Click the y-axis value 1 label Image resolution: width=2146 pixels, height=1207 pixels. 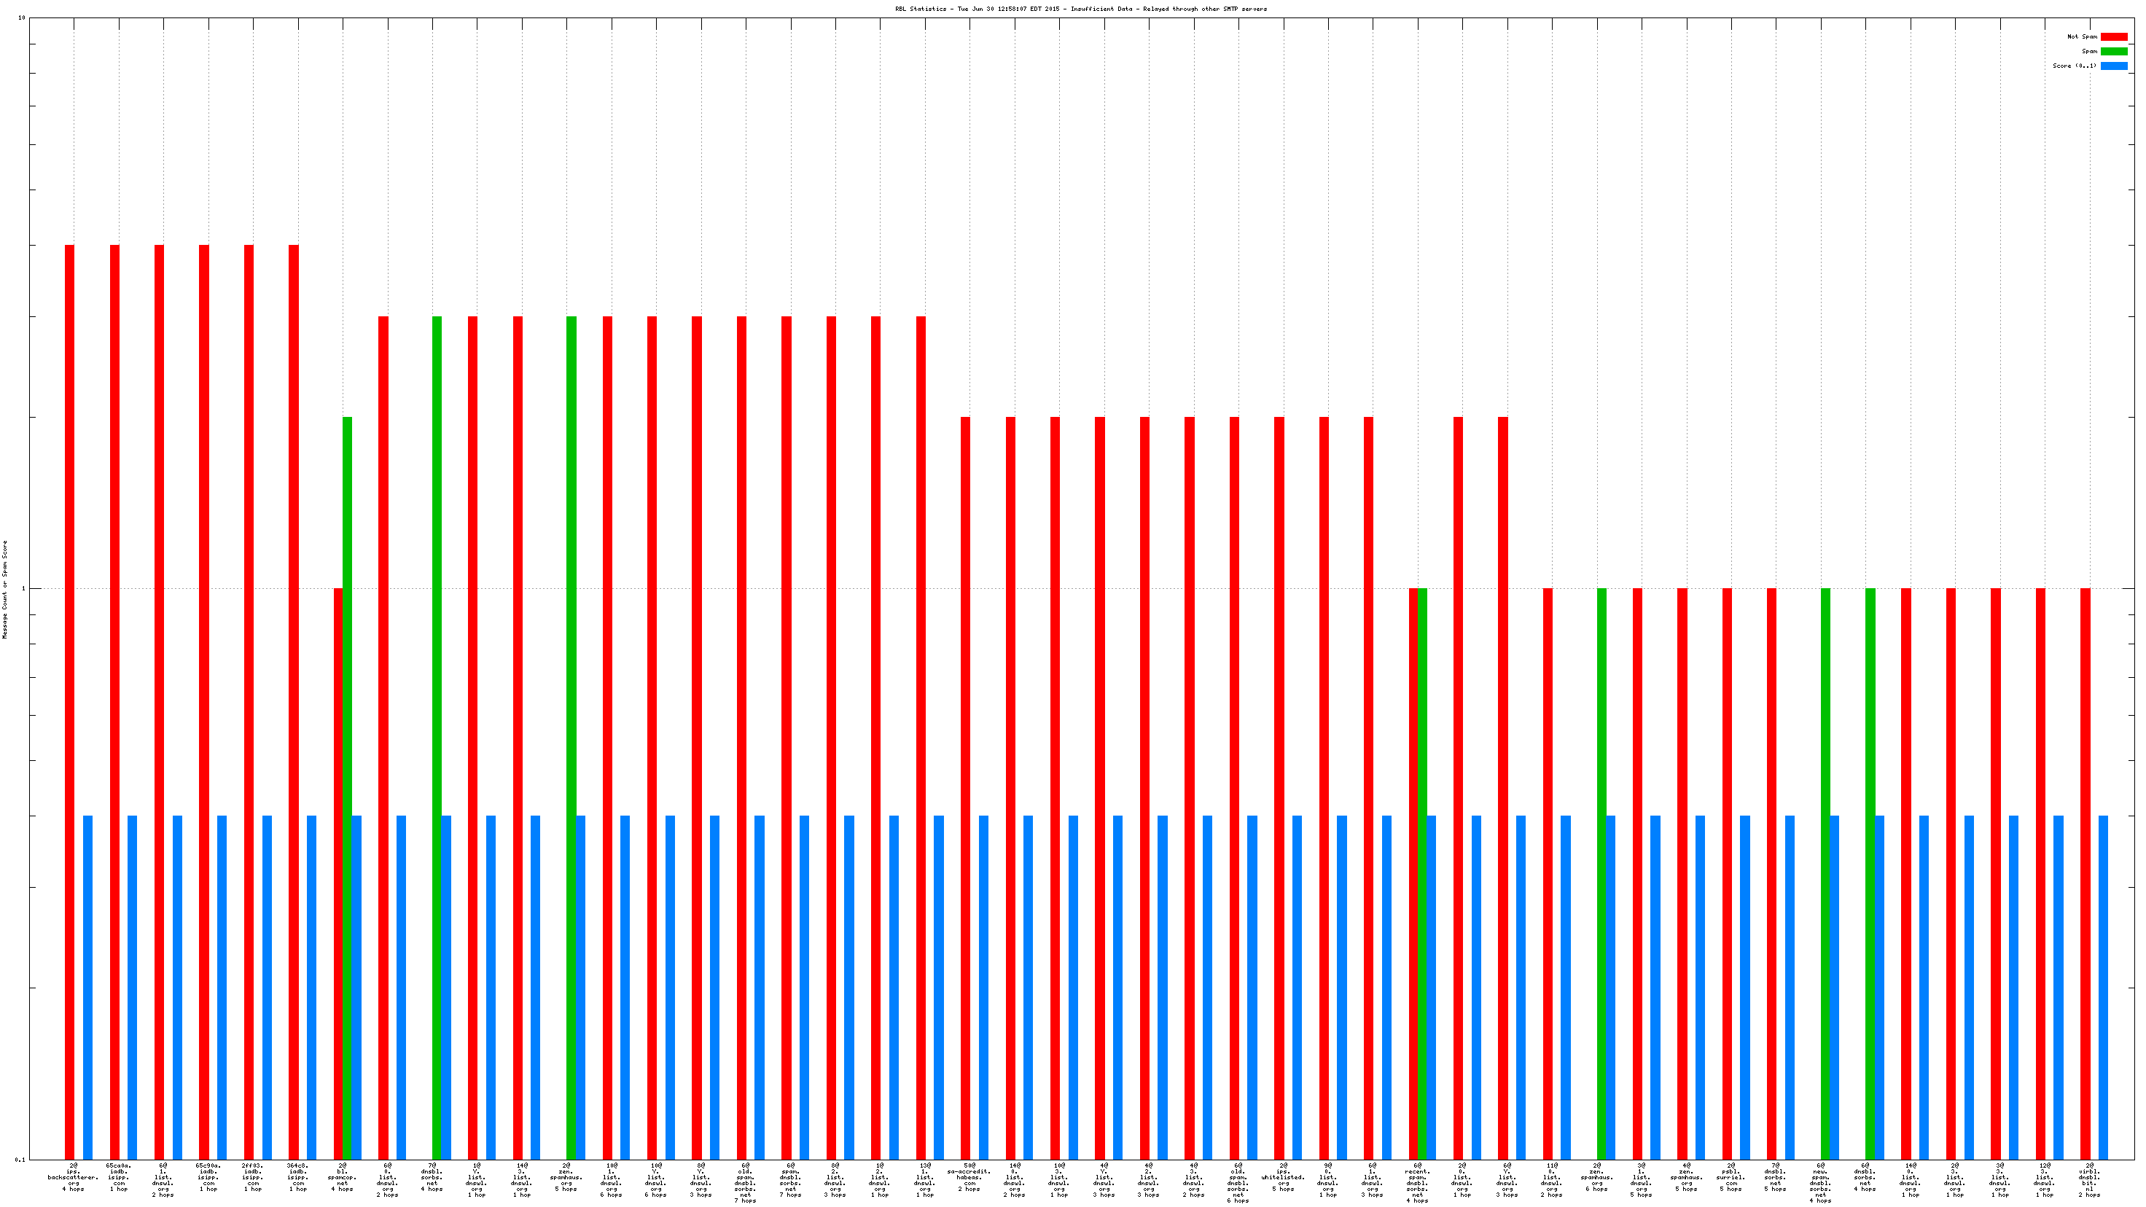coord(23,589)
